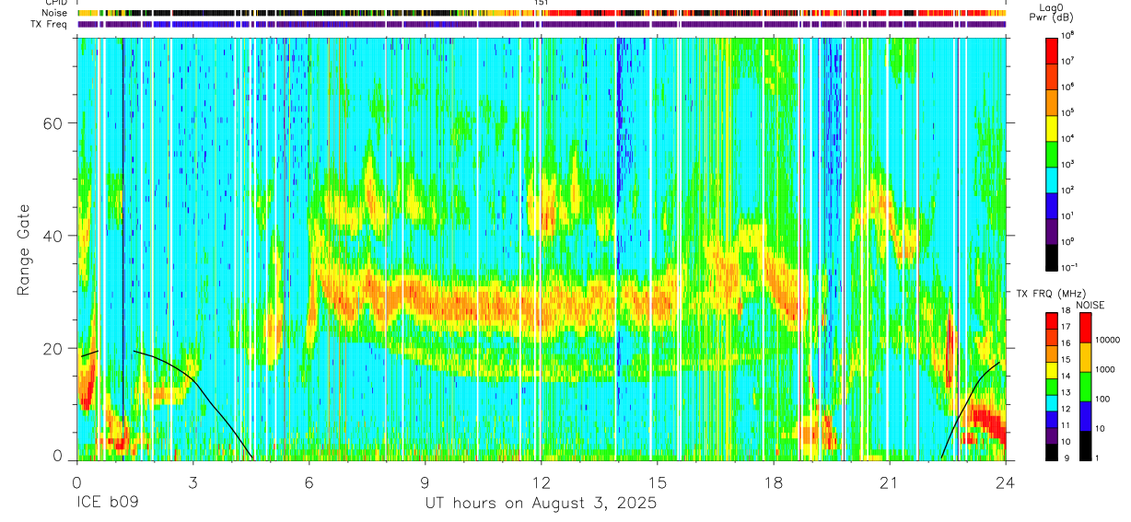
Task: Click the UT hours axis tick '6'
Action: 309,481
